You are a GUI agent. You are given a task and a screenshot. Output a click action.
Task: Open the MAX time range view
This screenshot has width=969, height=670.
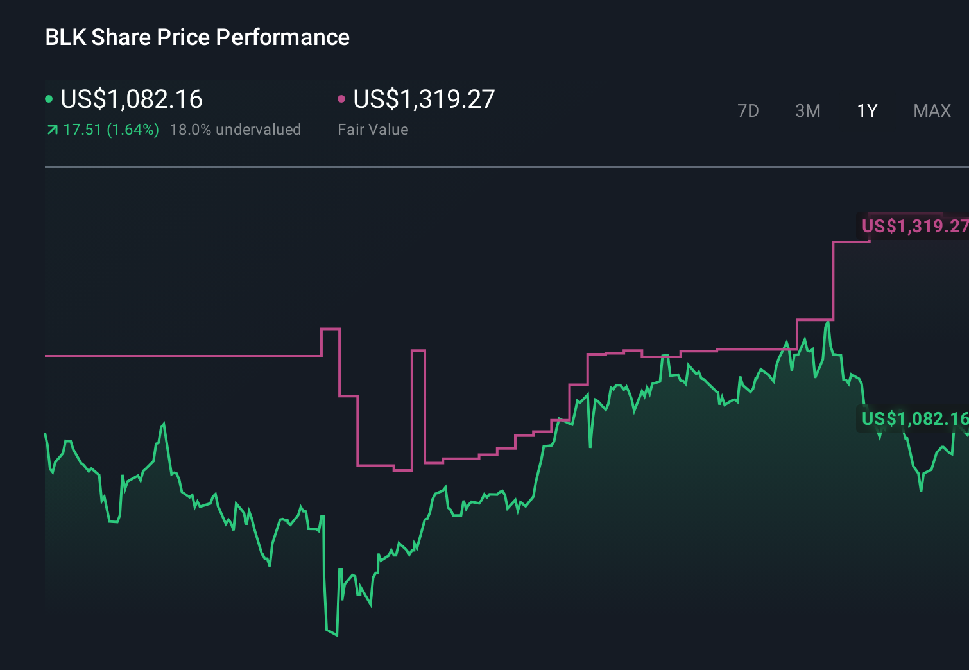931,110
